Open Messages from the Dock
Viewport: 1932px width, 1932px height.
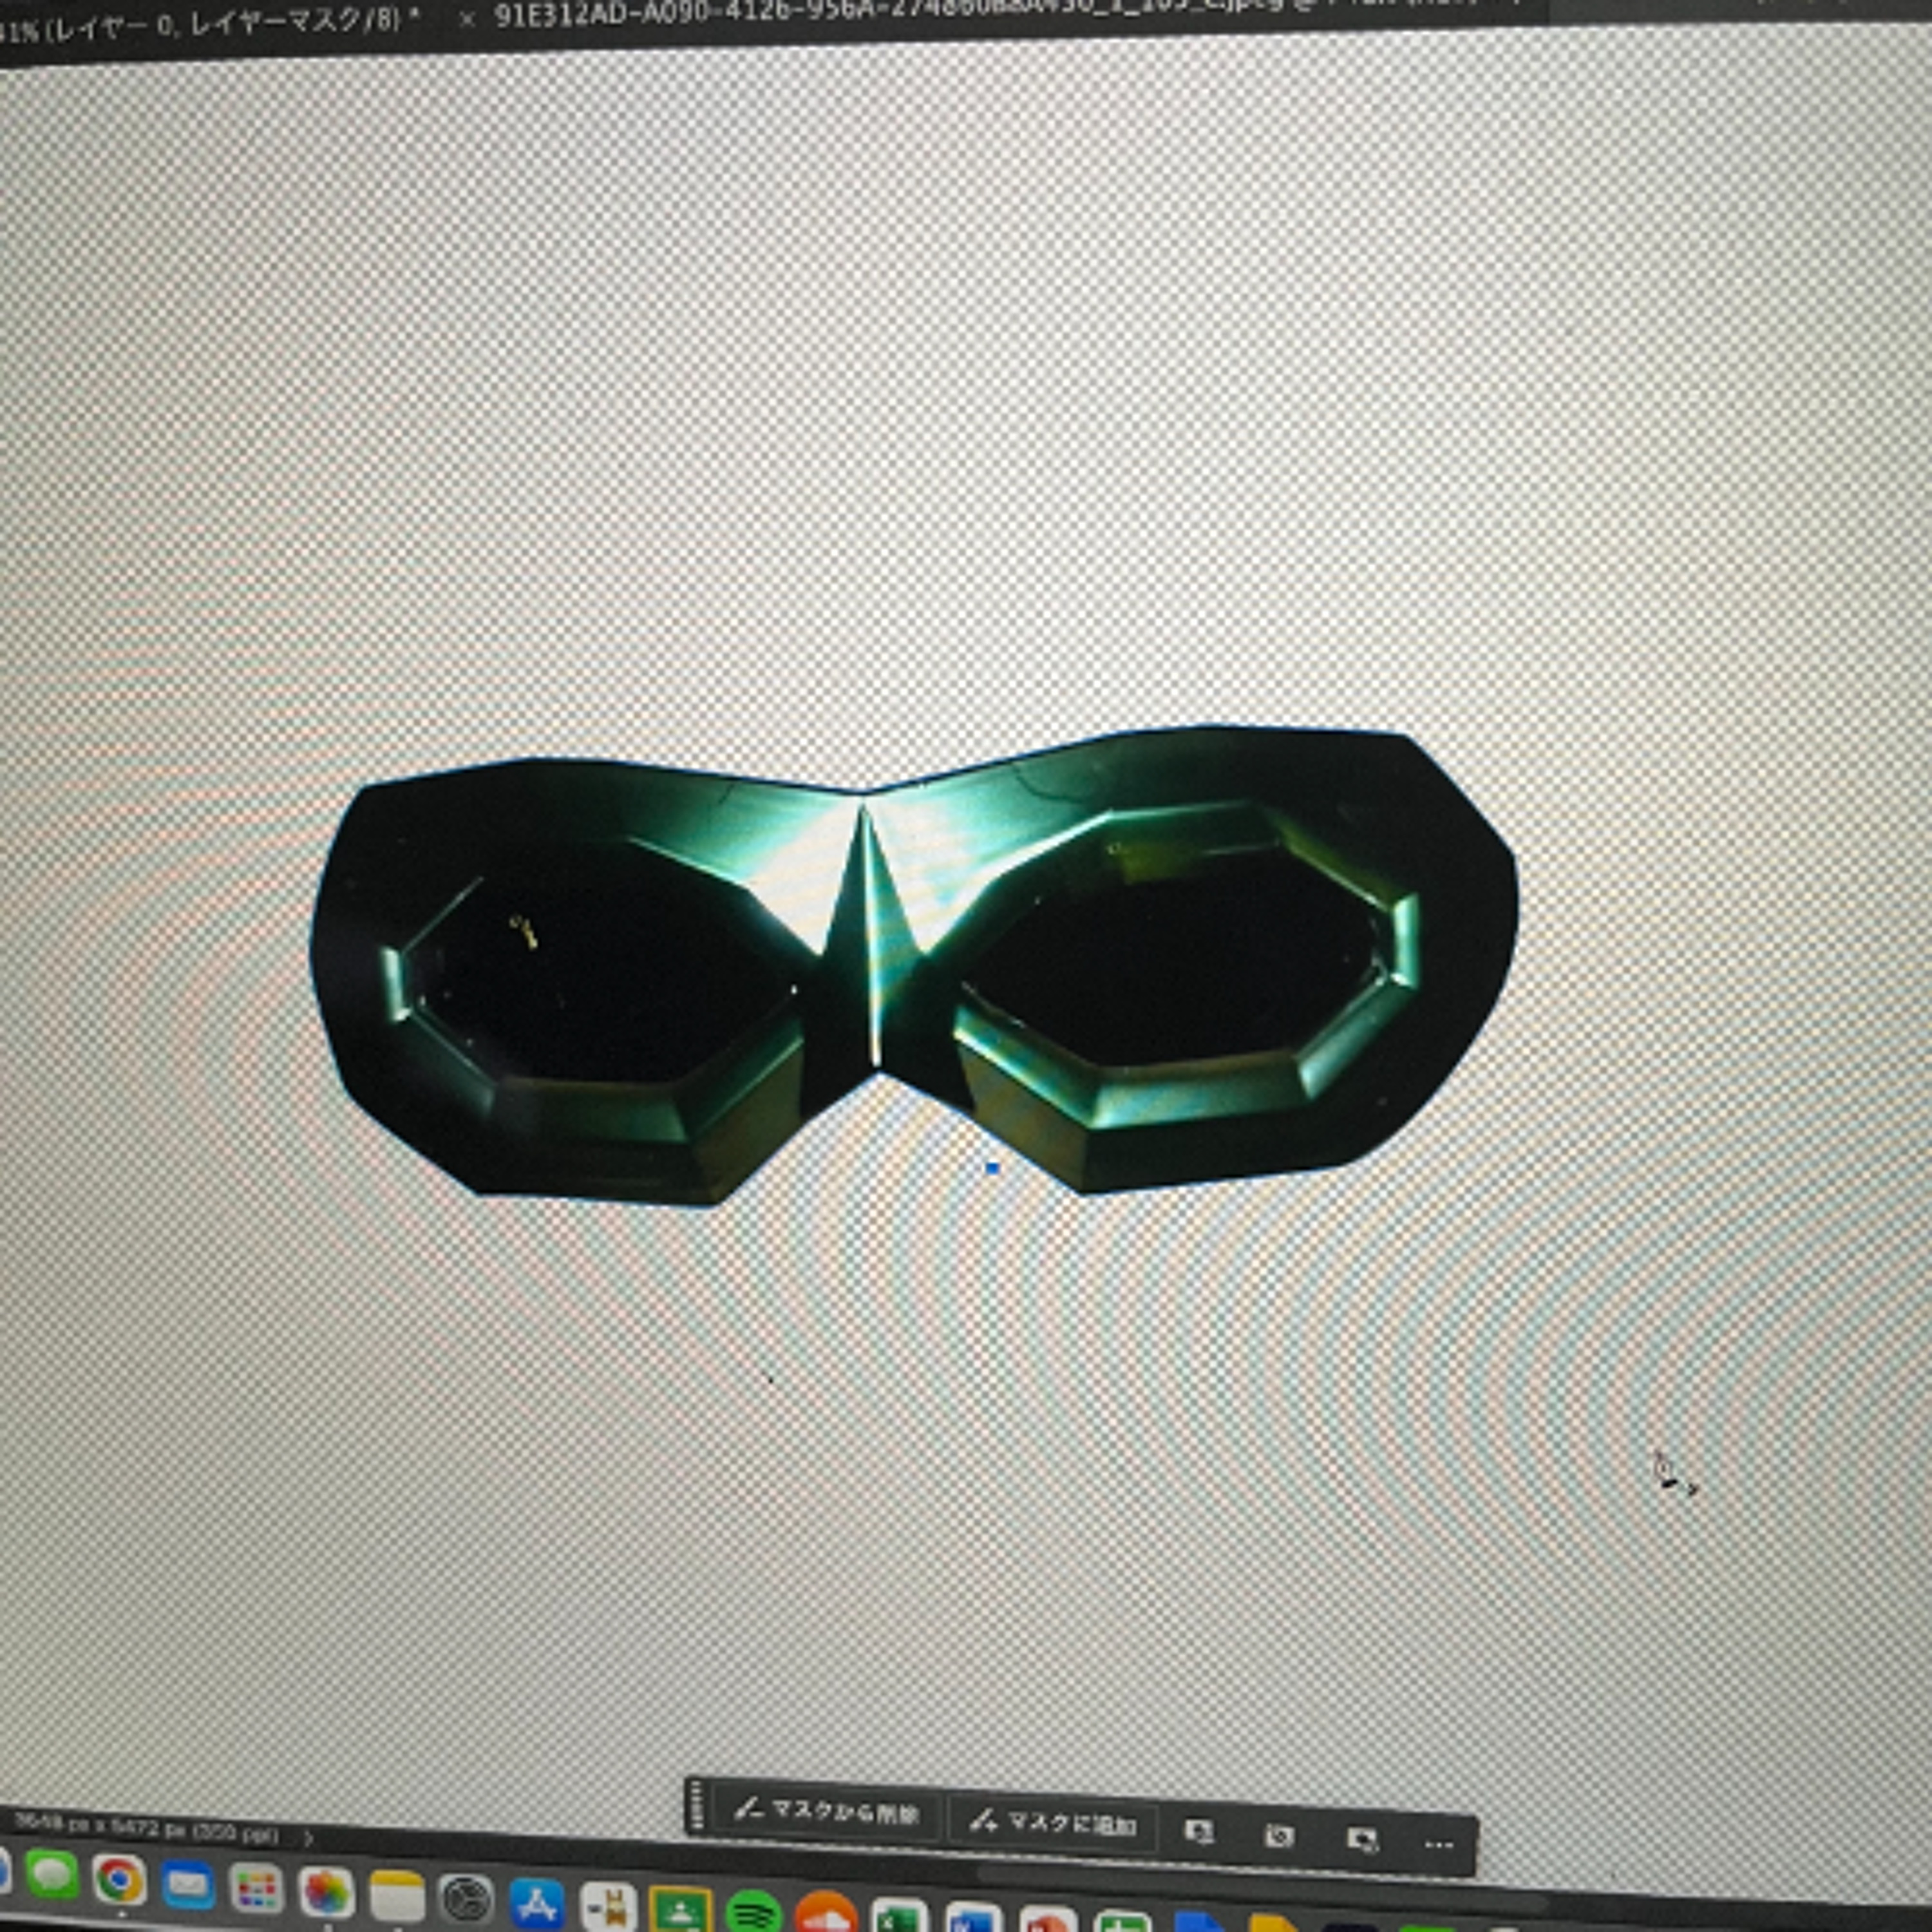point(52,1874)
